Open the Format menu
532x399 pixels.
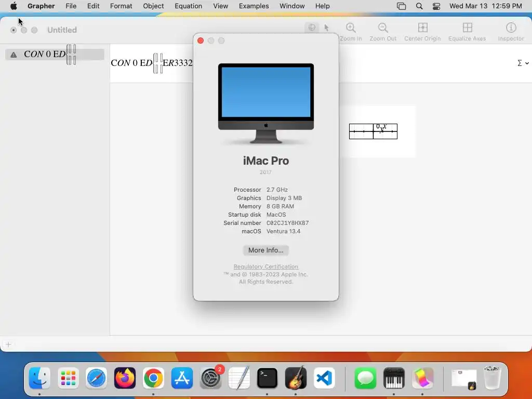pos(121,6)
